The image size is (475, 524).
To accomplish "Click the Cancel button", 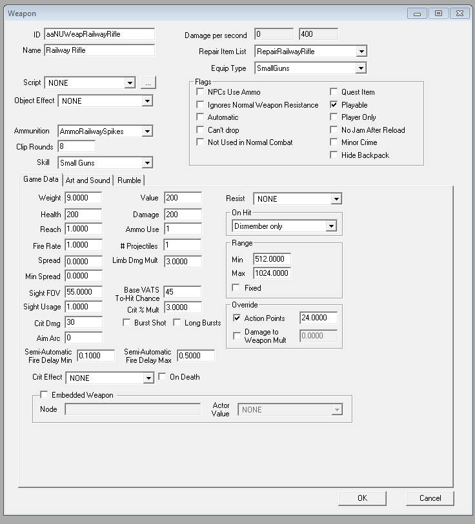I will (430, 498).
